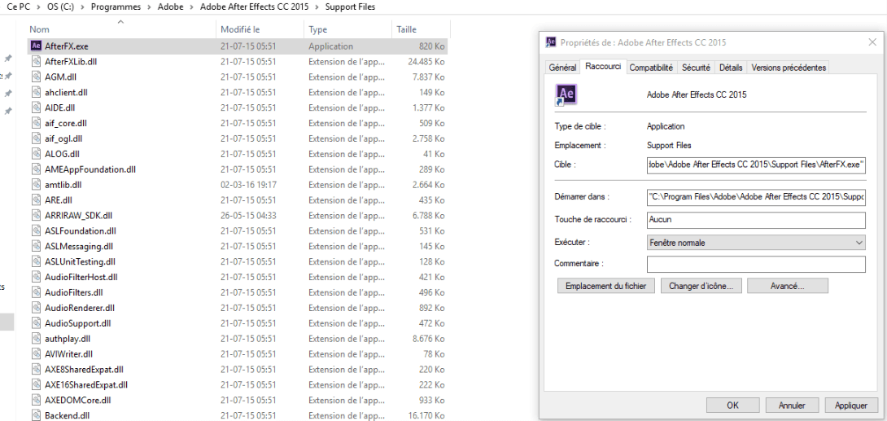Click the 02-03-16 19:17 date of amtlib.dll
This screenshot has height=421, width=887.
click(247, 185)
